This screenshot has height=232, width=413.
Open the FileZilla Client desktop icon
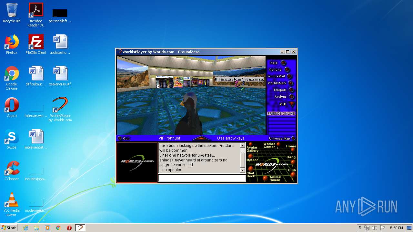click(x=36, y=44)
